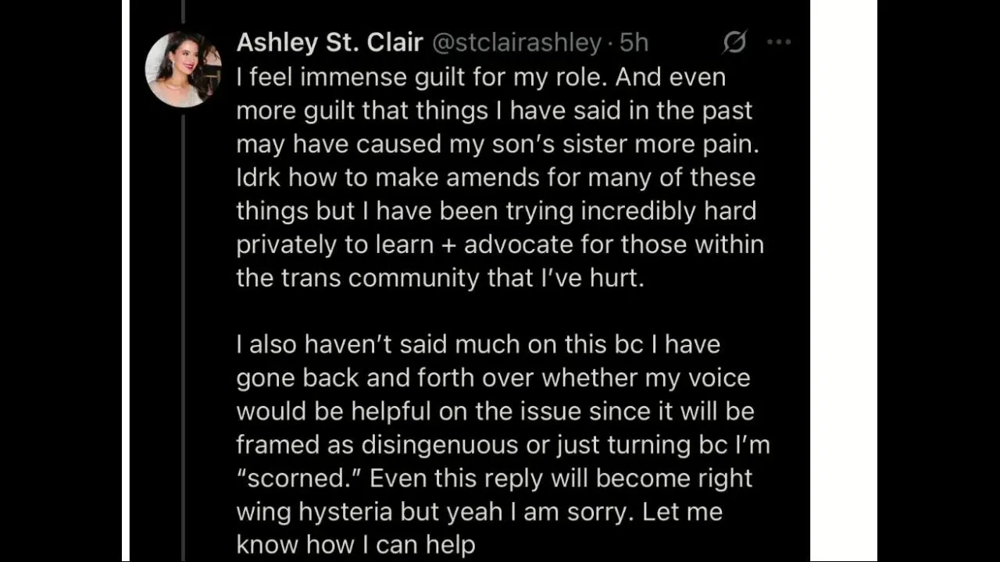1000x562 pixels.
Task: Click the line starting "I also haven't said much"
Action: pyautogui.click(x=477, y=344)
